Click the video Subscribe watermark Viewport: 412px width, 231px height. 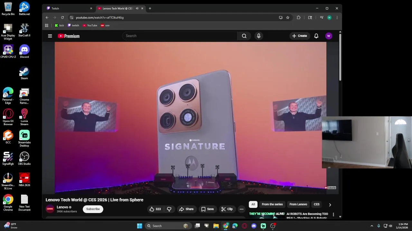pos(330,188)
